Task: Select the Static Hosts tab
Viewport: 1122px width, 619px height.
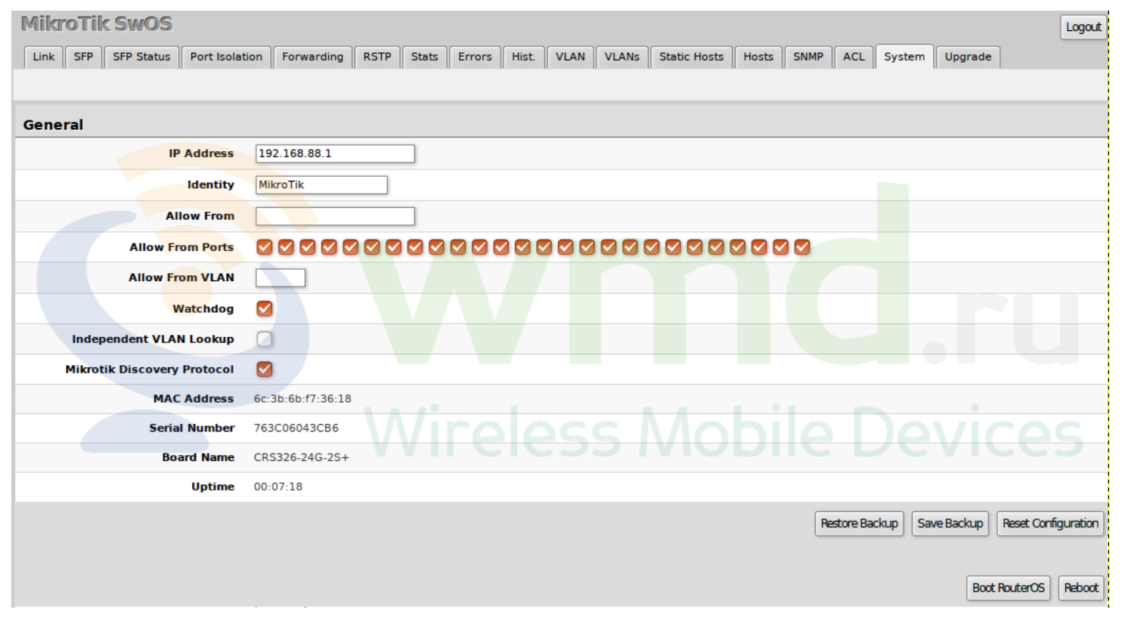Action: tap(691, 57)
